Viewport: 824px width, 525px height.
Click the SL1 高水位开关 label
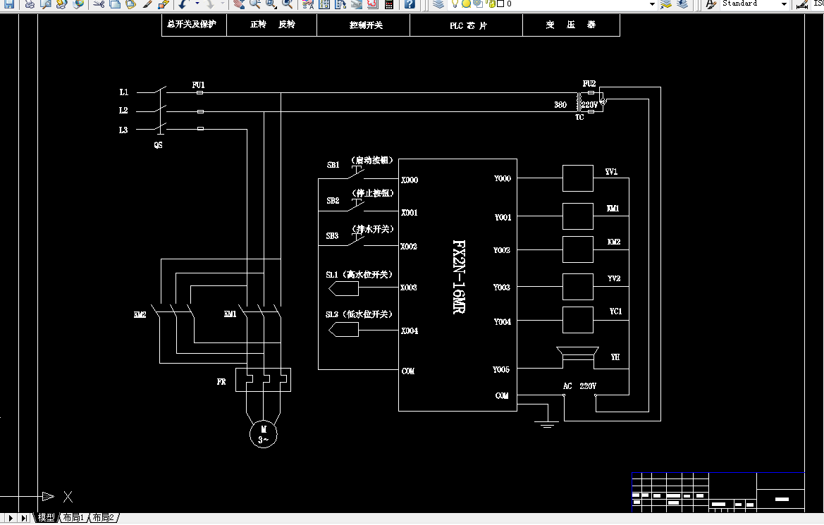(x=359, y=274)
